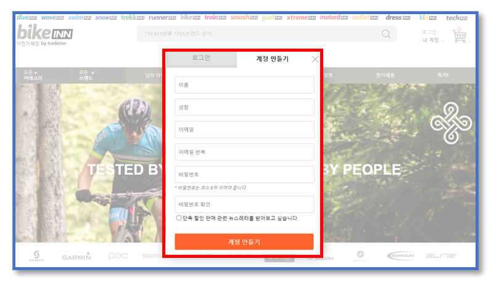The width and height of the screenshot is (499, 285).
Task: Open the 전자제품 menu item
Action: 385,75
